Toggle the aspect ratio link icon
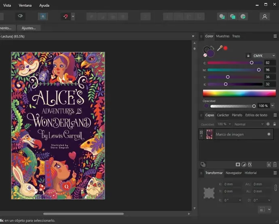 coord(276,188)
